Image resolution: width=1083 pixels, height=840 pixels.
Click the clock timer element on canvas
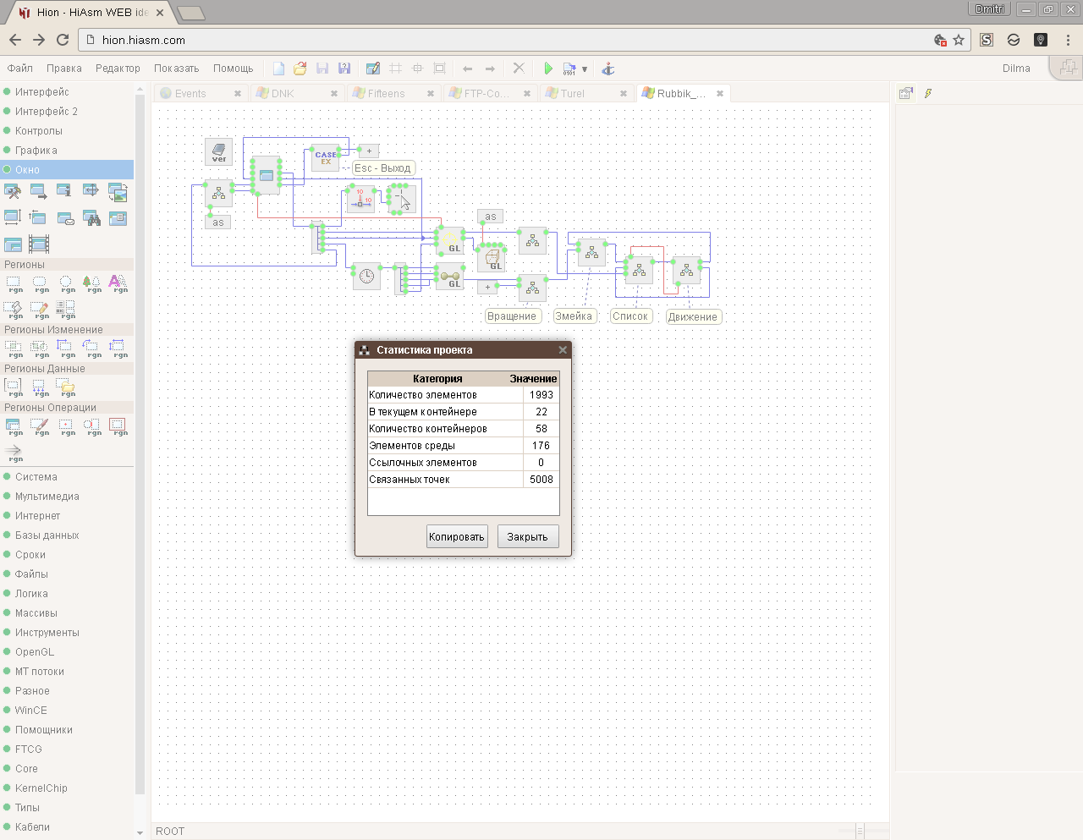[366, 276]
